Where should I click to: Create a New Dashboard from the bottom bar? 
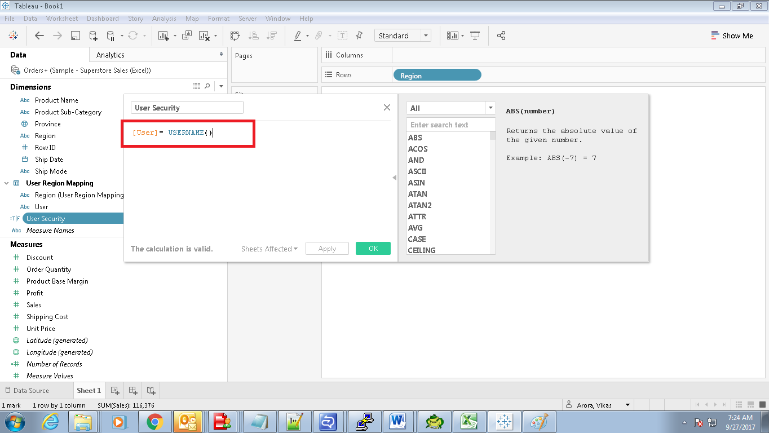(x=133, y=390)
